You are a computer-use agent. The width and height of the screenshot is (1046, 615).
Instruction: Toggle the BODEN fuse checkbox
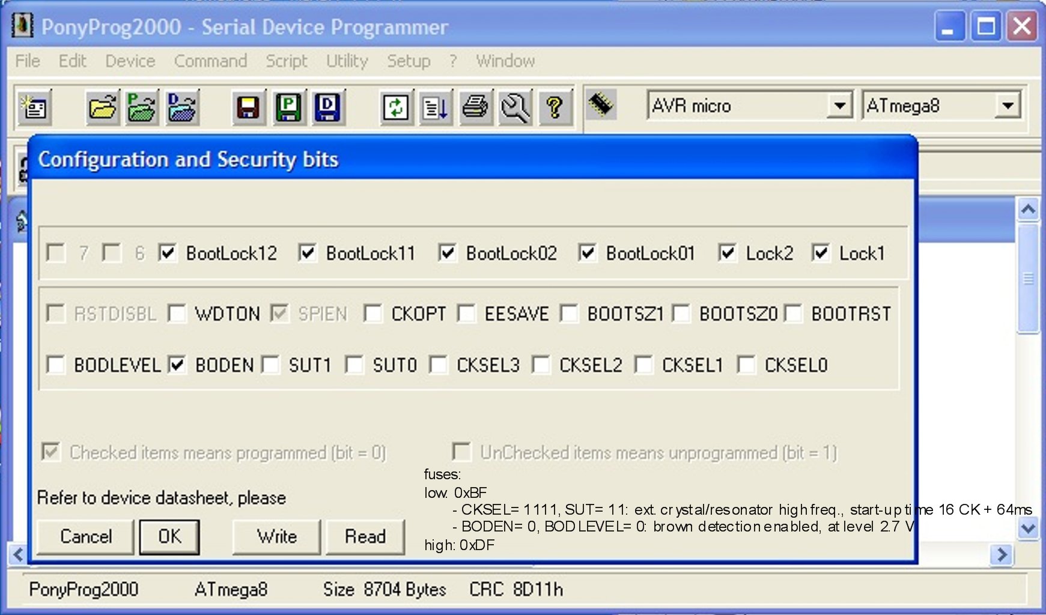[177, 365]
